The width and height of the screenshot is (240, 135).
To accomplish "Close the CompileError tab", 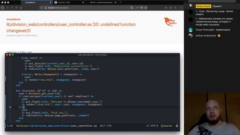I will 51,3.
